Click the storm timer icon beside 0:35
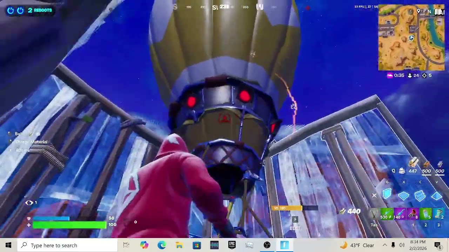Viewport: 449px width, 252px height. point(389,75)
